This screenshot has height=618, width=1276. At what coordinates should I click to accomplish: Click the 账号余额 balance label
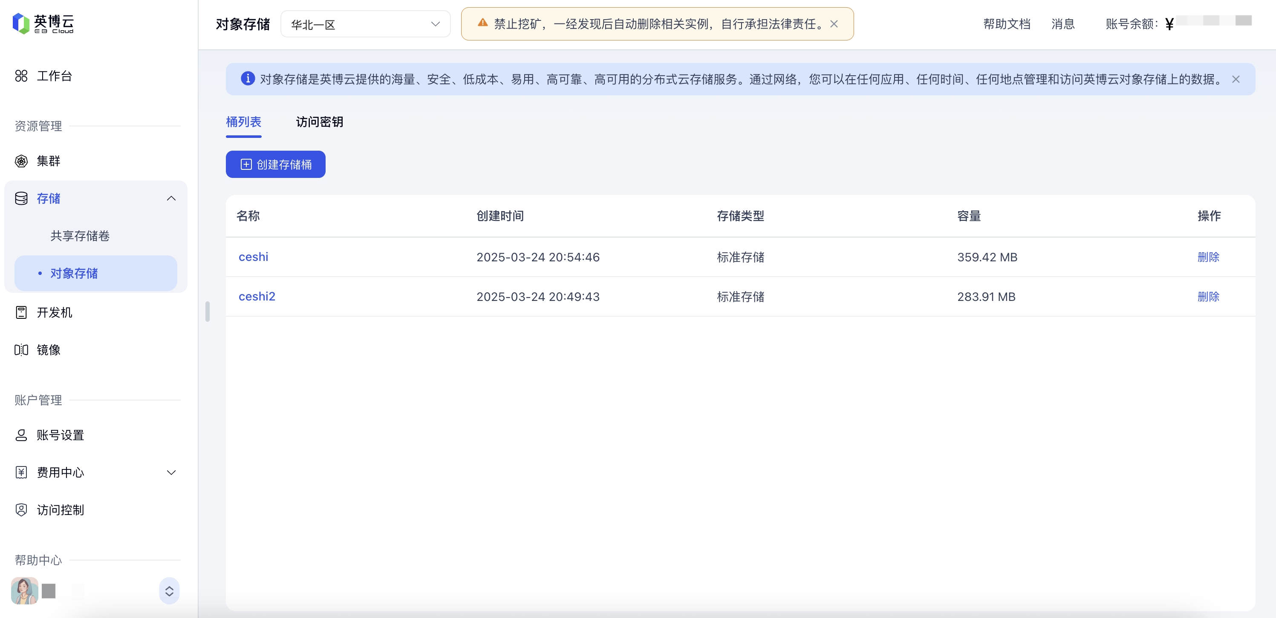pos(1132,24)
